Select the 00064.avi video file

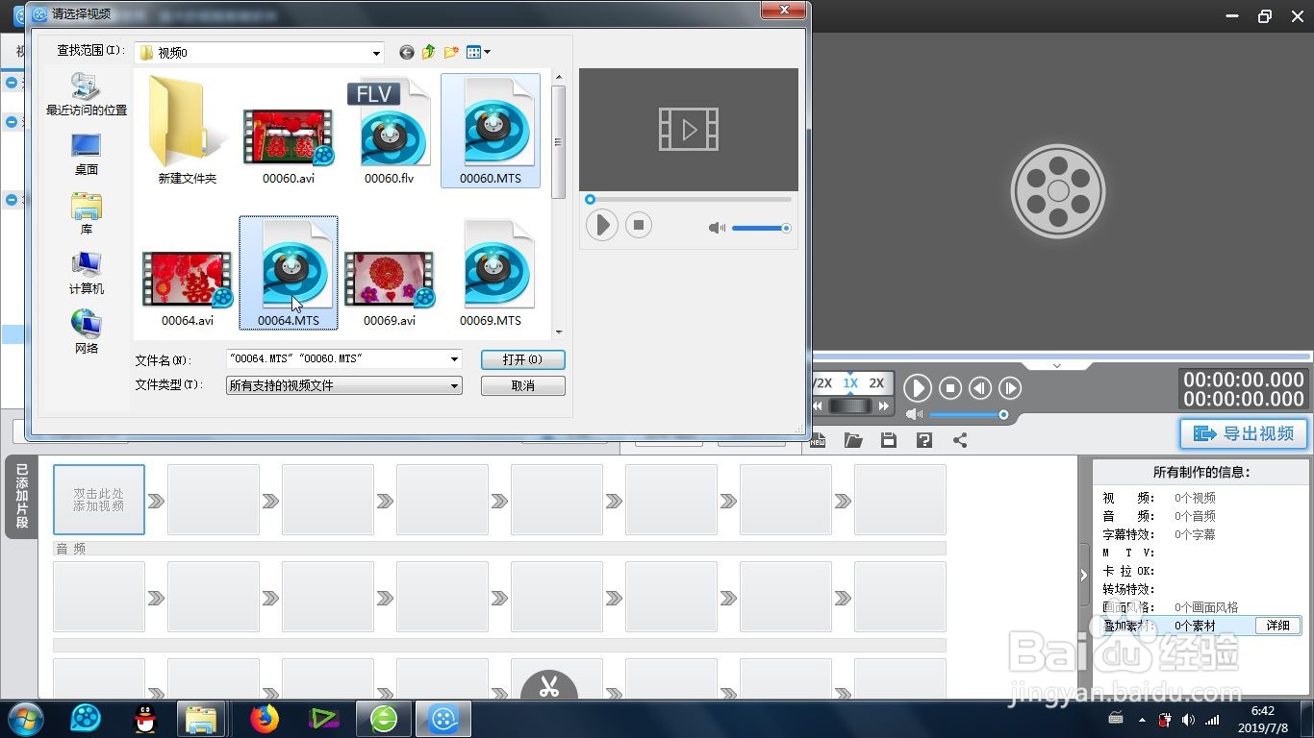tap(187, 288)
